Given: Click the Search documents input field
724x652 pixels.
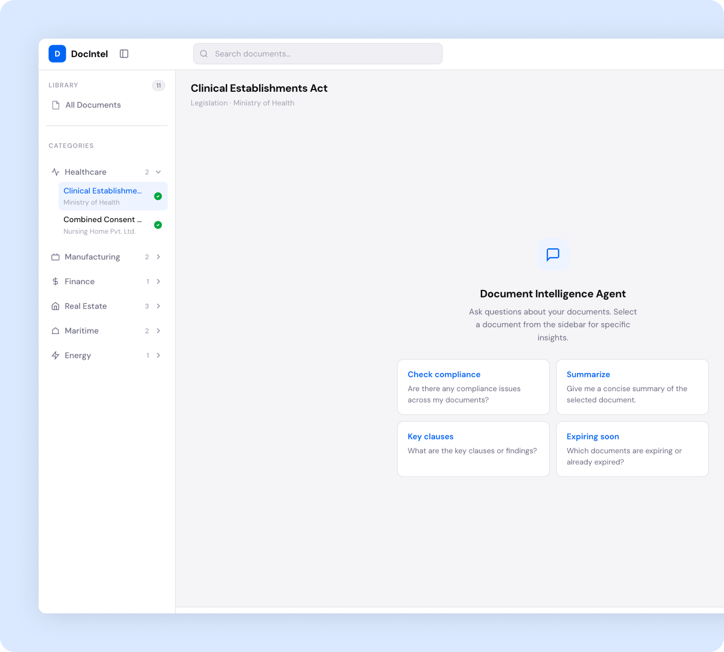Looking at the screenshot, I should [317, 54].
